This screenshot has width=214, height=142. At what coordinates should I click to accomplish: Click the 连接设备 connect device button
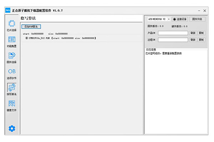(x=180, y=19)
